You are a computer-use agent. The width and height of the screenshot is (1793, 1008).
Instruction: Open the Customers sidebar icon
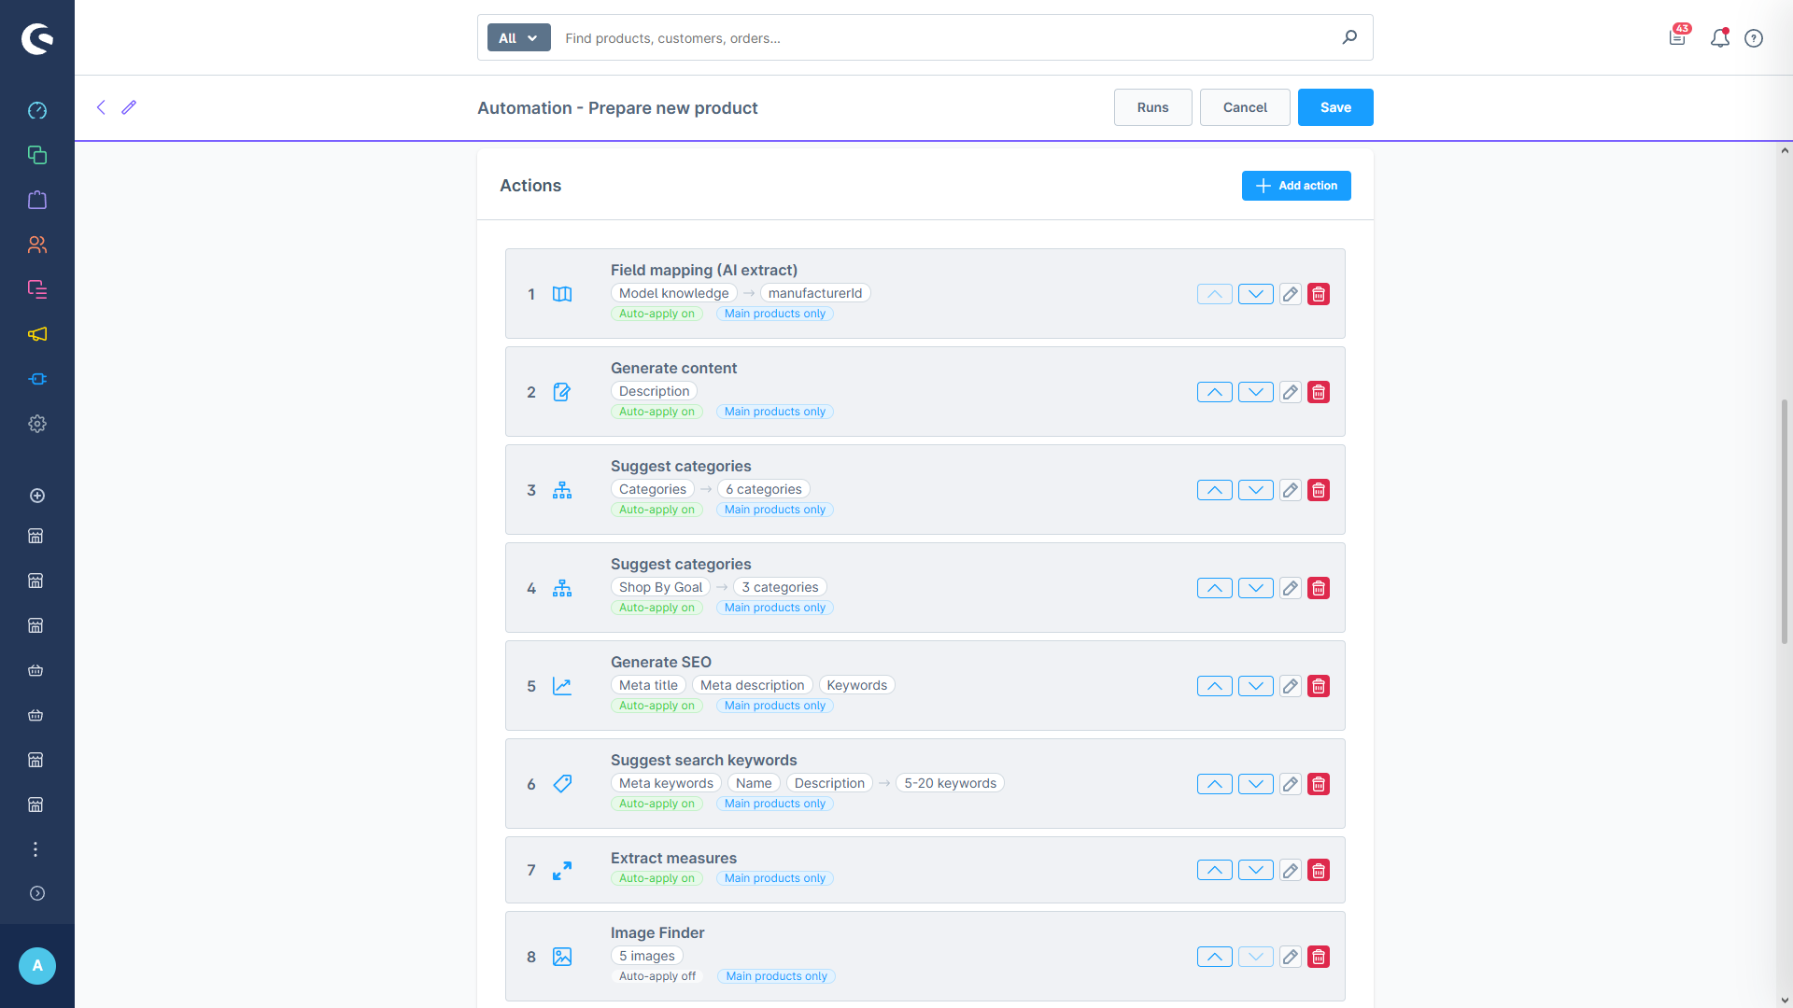point(37,245)
